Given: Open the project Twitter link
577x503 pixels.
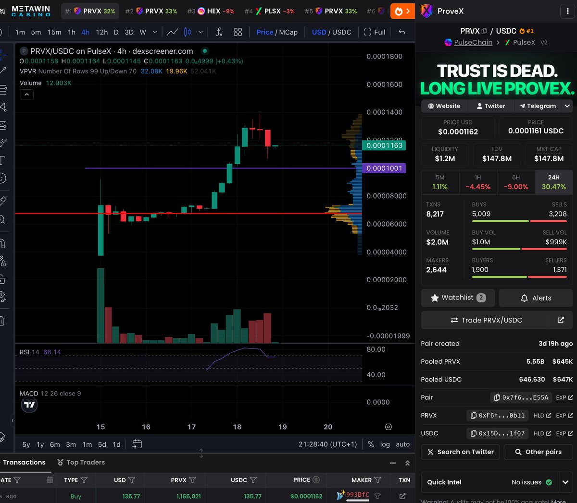Looking at the screenshot, I should coord(490,106).
